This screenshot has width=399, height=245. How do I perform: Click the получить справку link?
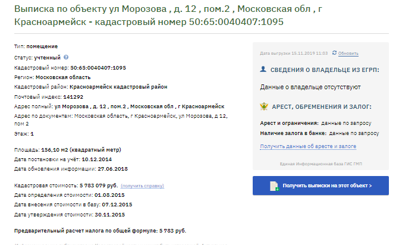[x=142, y=186]
